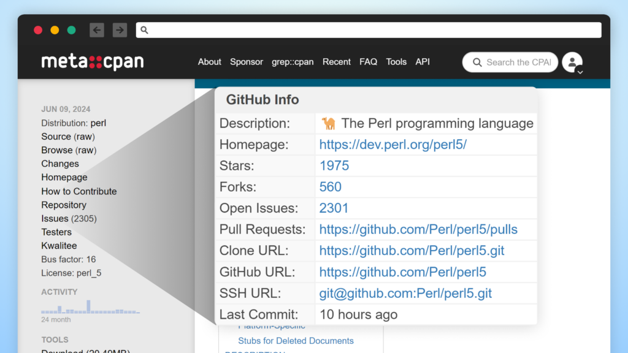
Task: Open the Issues (2305) link
Action: (69, 219)
